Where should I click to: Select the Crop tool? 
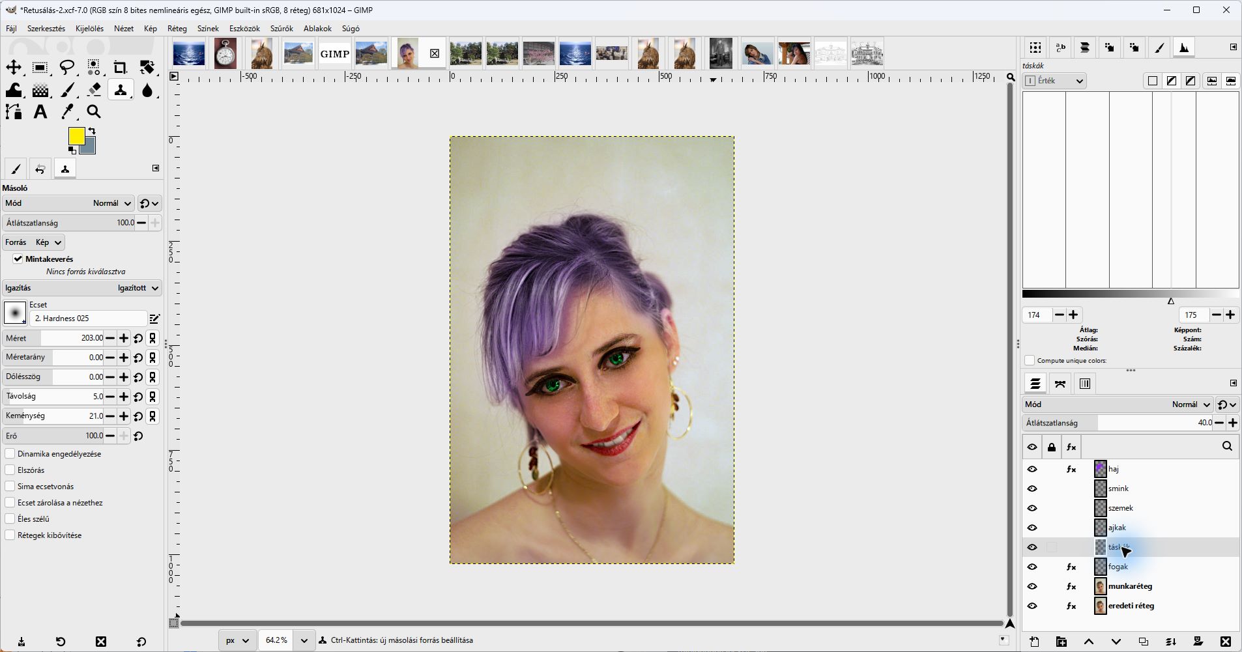point(121,67)
